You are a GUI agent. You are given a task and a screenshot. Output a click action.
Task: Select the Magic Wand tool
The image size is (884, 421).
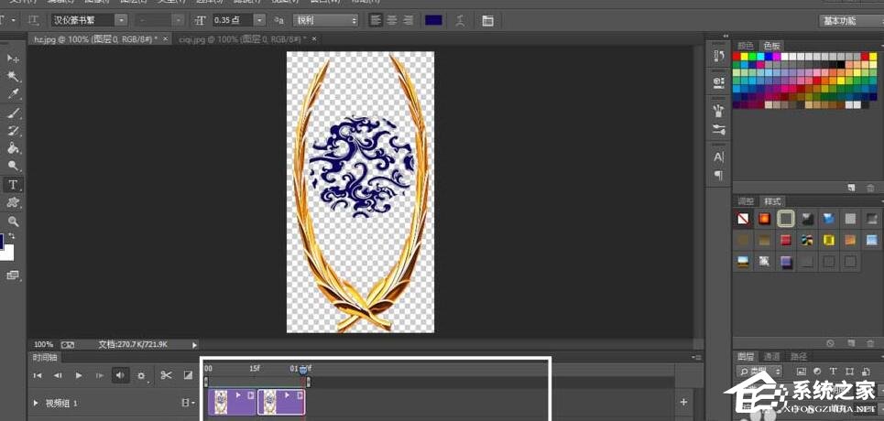tap(14, 77)
